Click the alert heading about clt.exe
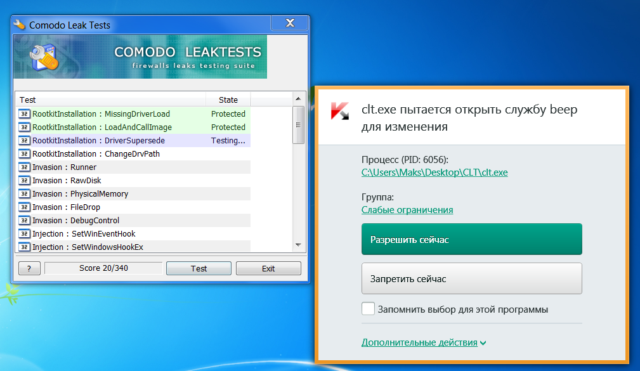640x371 pixels. pyautogui.click(x=469, y=118)
